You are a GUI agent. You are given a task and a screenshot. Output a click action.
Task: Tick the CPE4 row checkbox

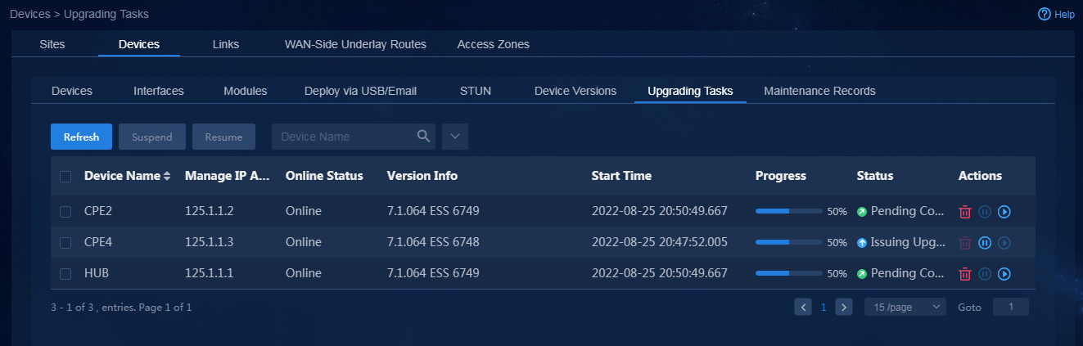[x=65, y=243]
